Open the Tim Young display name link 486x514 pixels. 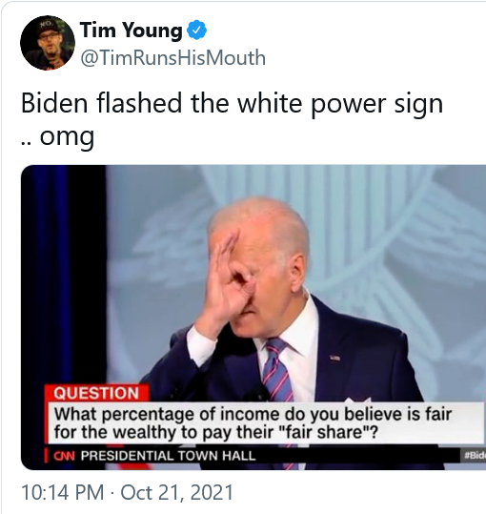[x=131, y=31]
